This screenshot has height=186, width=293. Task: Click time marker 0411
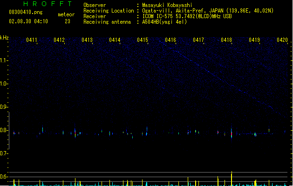pyautogui.click(x=31, y=40)
